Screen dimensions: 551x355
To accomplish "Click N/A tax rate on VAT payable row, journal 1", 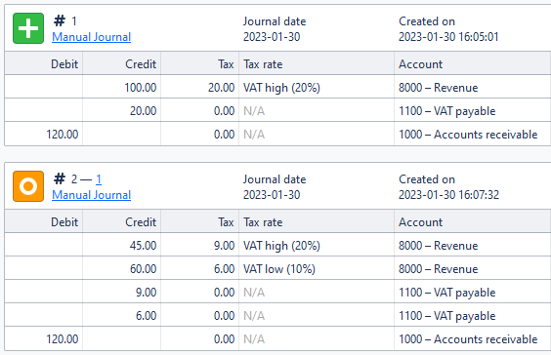I will [x=254, y=111].
